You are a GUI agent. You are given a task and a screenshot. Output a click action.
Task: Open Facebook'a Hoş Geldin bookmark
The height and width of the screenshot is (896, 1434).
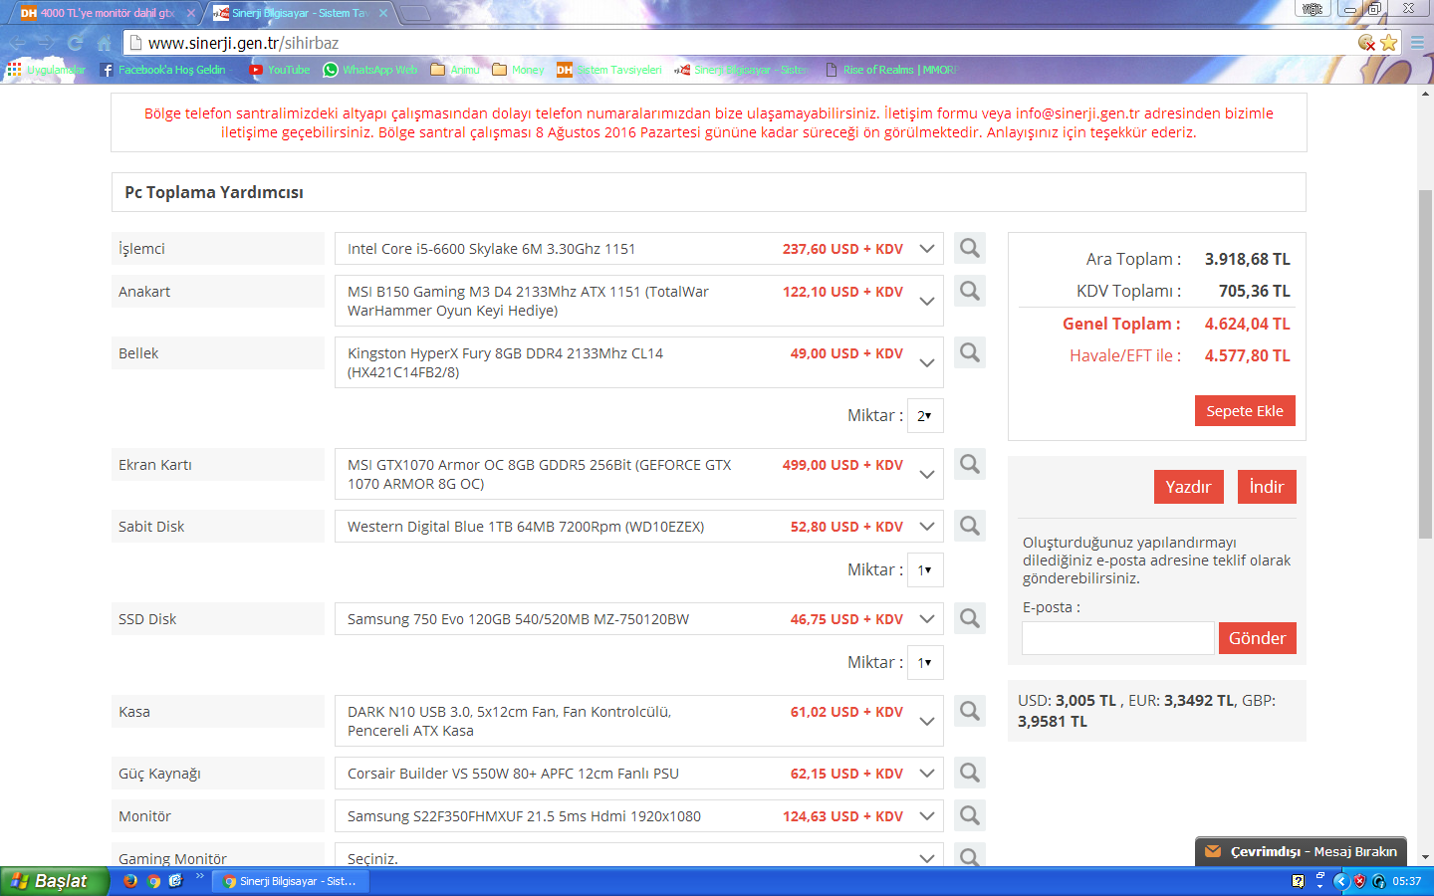(163, 70)
